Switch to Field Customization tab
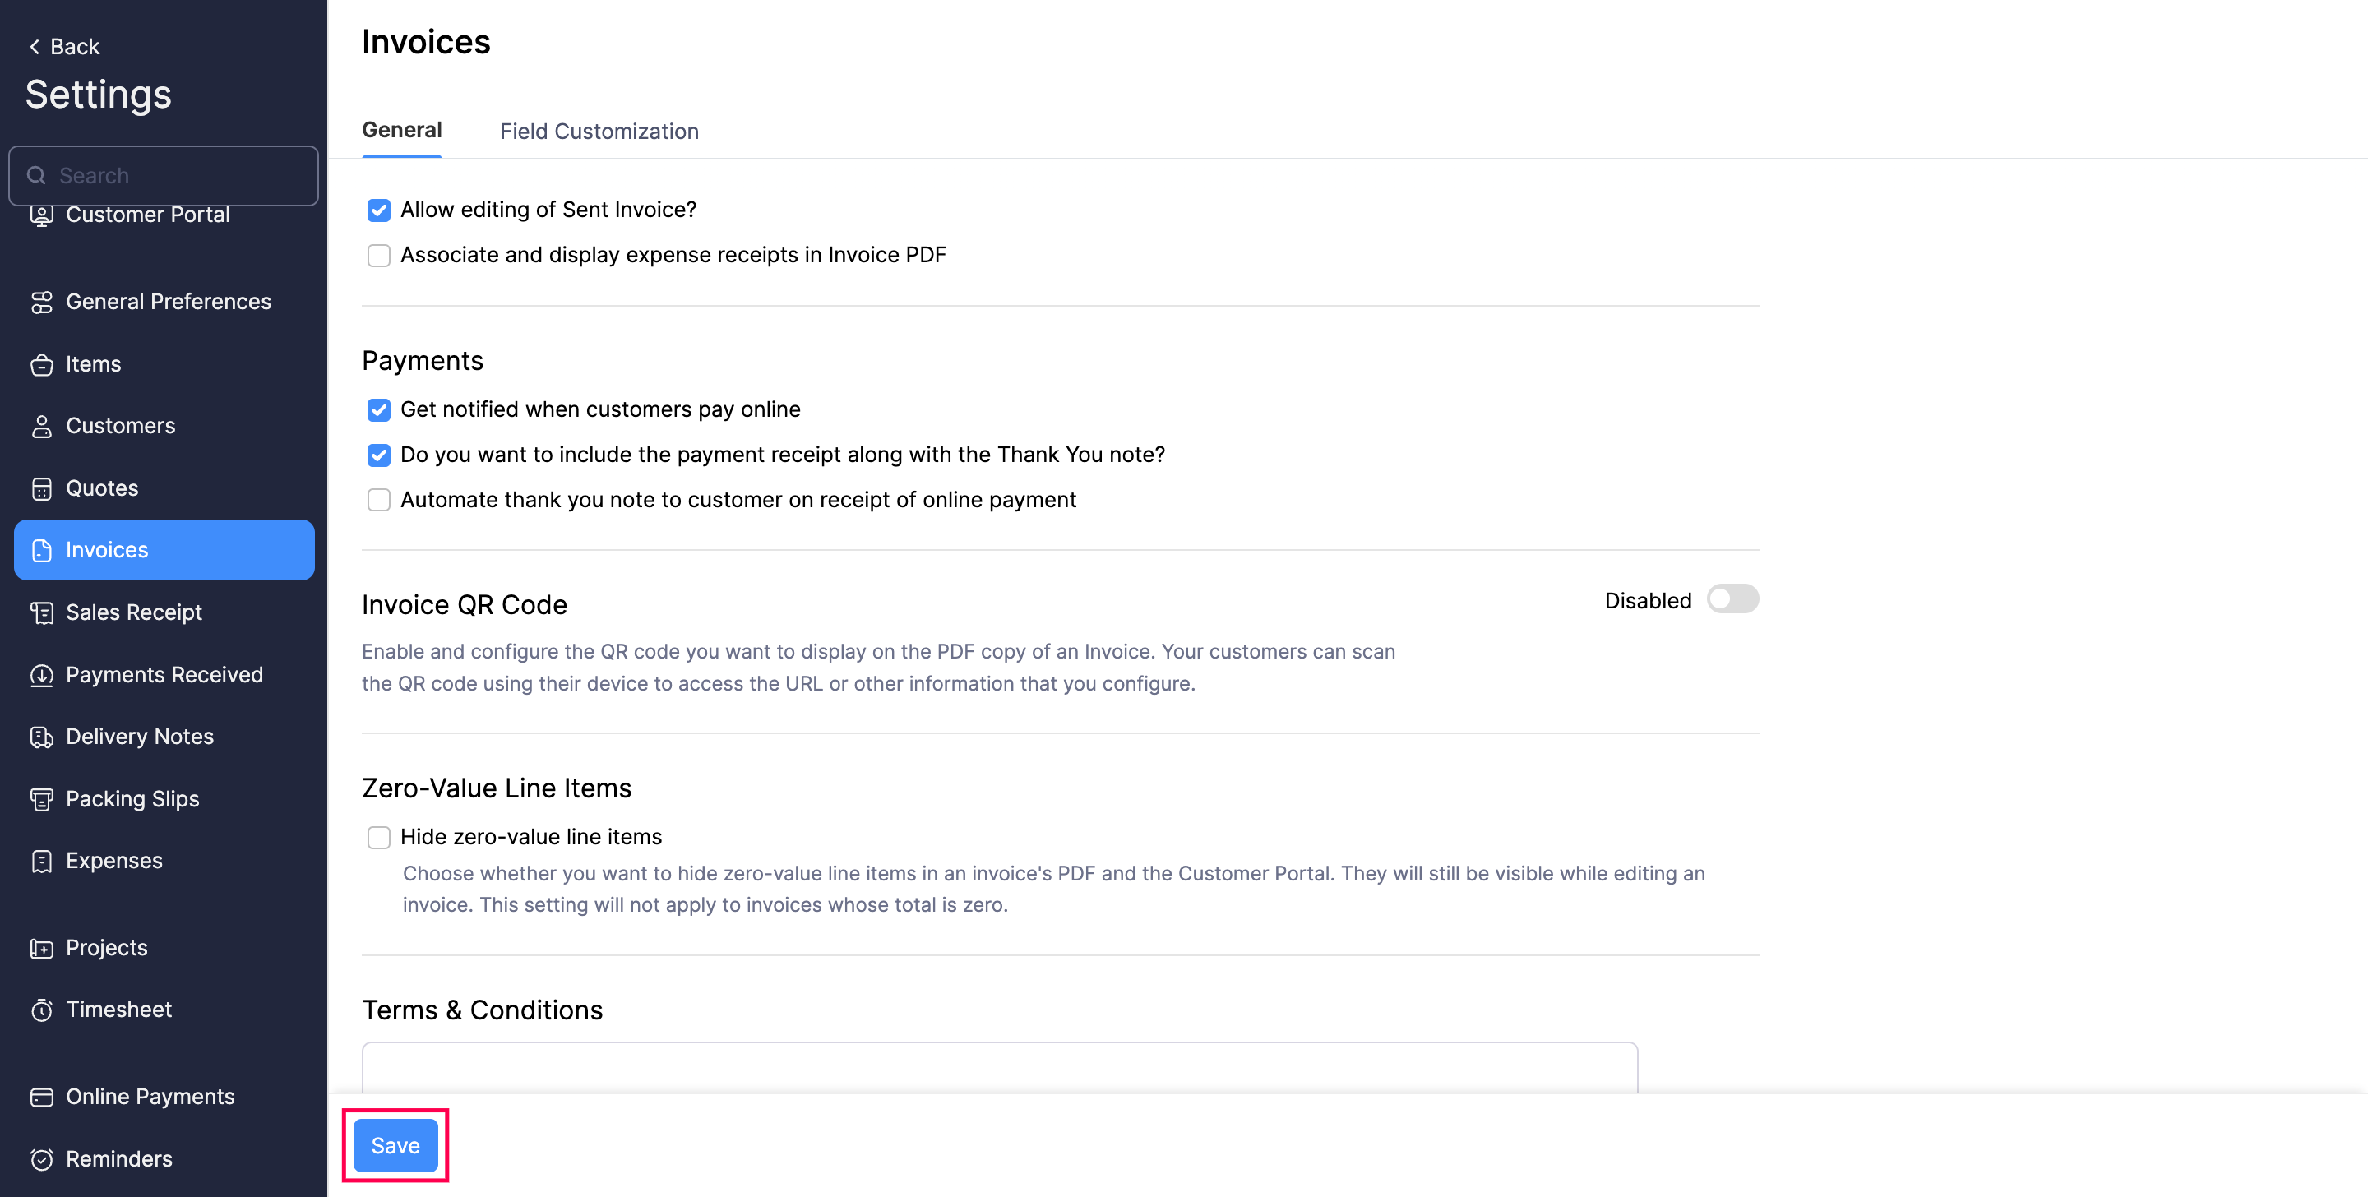Screen dimensions: 2368x1197 [599, 132]
